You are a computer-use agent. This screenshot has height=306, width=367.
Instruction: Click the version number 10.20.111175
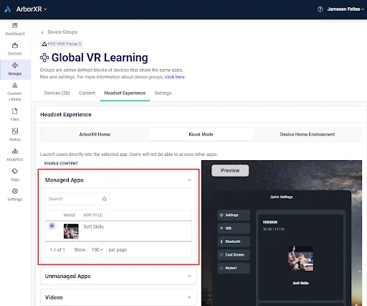click(273, 229)
